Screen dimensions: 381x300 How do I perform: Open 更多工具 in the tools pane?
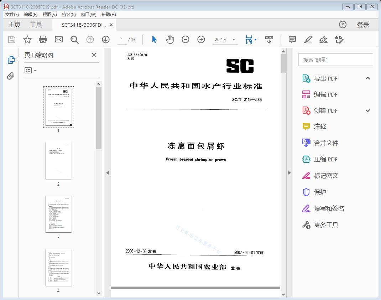click(x=326, y=225)
